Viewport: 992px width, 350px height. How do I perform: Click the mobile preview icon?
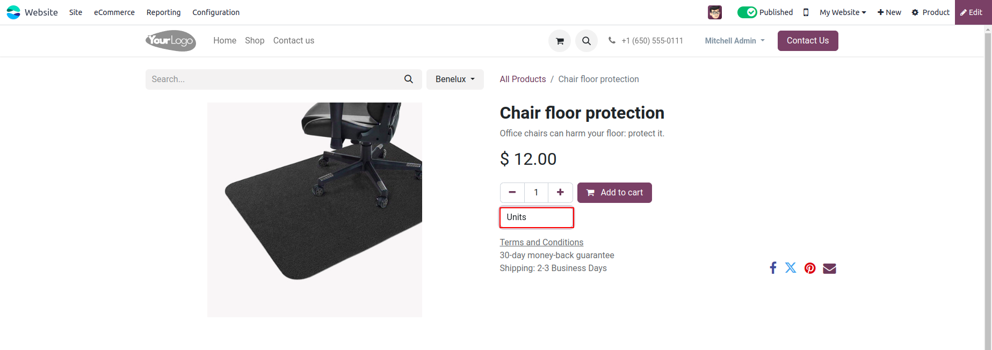click(x=806, y=12)
